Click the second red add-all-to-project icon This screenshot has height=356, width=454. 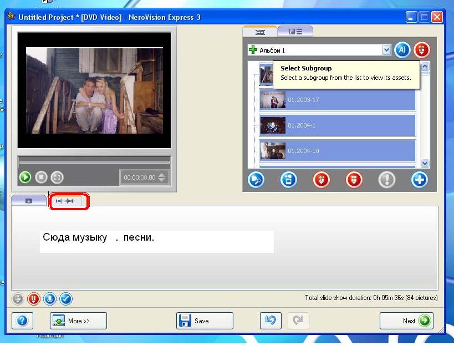coord(354,180)
